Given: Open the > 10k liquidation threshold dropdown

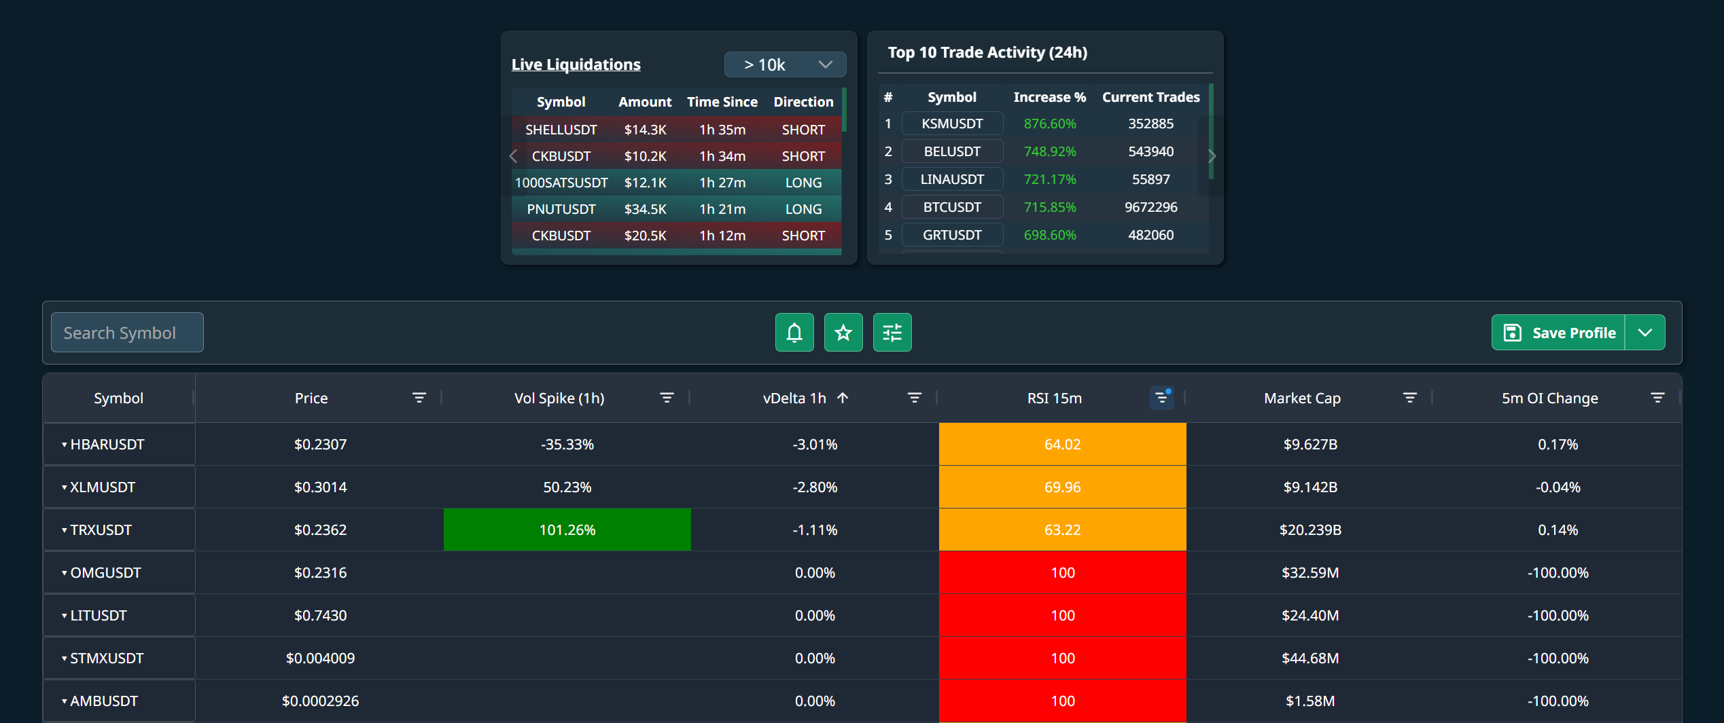Looking at the screenshot, I should (x=785, y=64).
